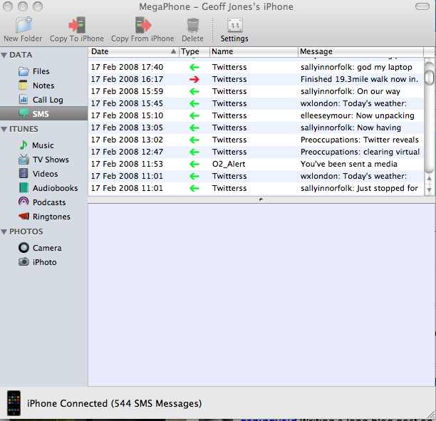This screenshot has height=421, width=436.
Task: Collapse the ITUNES section triangle
Action: [4, 130]
